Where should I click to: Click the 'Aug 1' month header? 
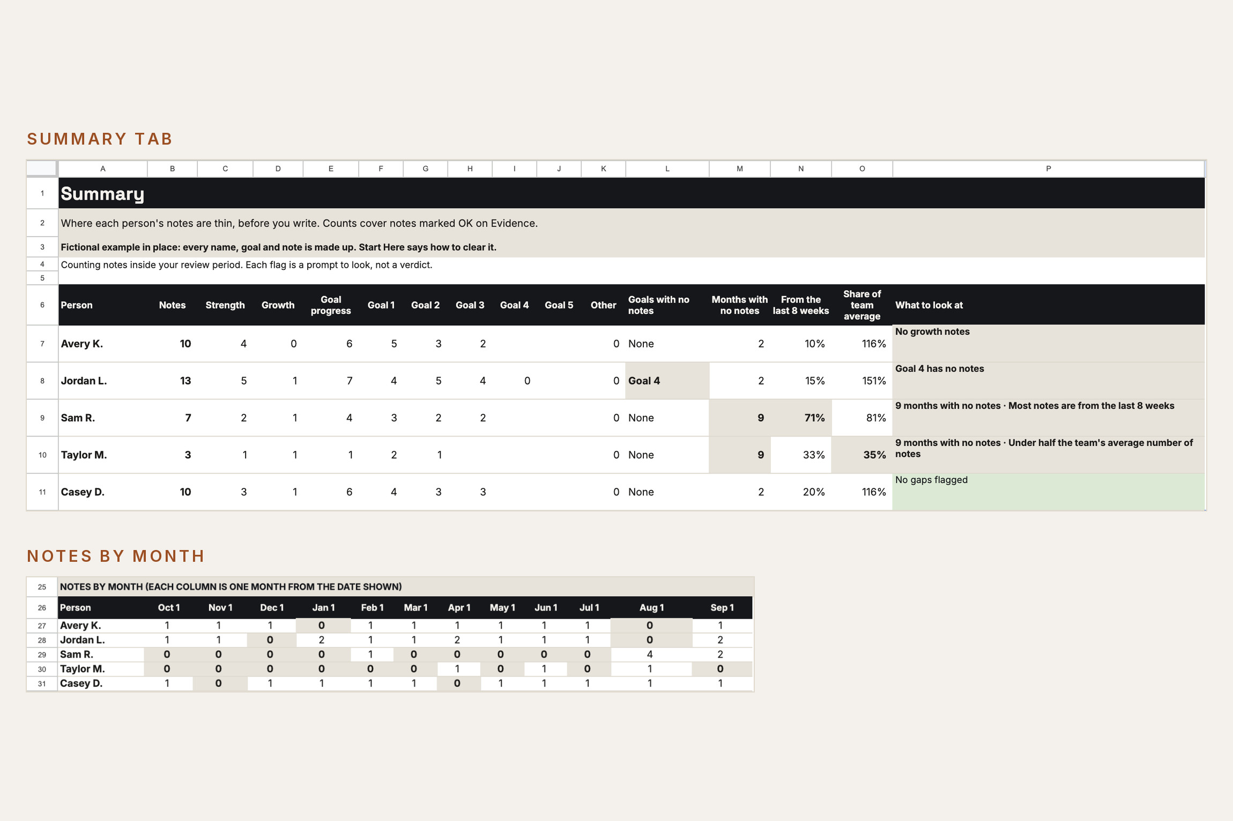coord(651,607)
